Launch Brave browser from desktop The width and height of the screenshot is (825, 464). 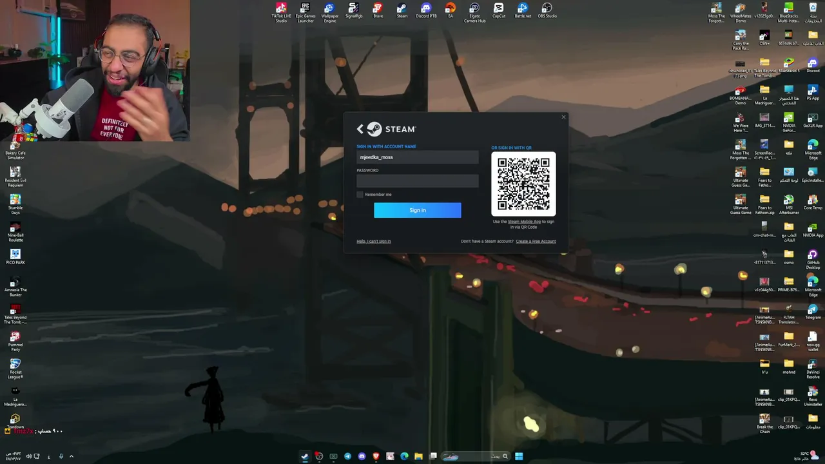pos(378,11)
